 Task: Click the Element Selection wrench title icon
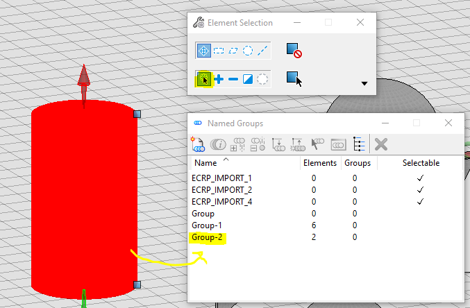pyautogui.click(x=199, y=22)
